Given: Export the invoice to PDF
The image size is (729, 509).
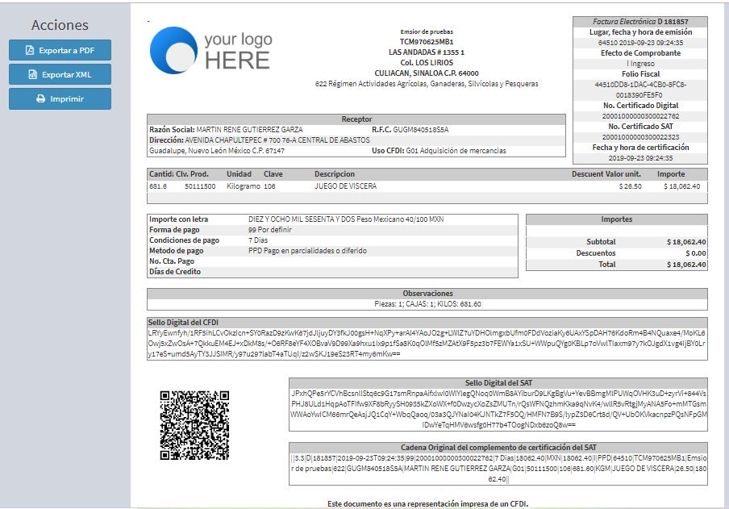Looking at the screenshot, I should point(60,50).
